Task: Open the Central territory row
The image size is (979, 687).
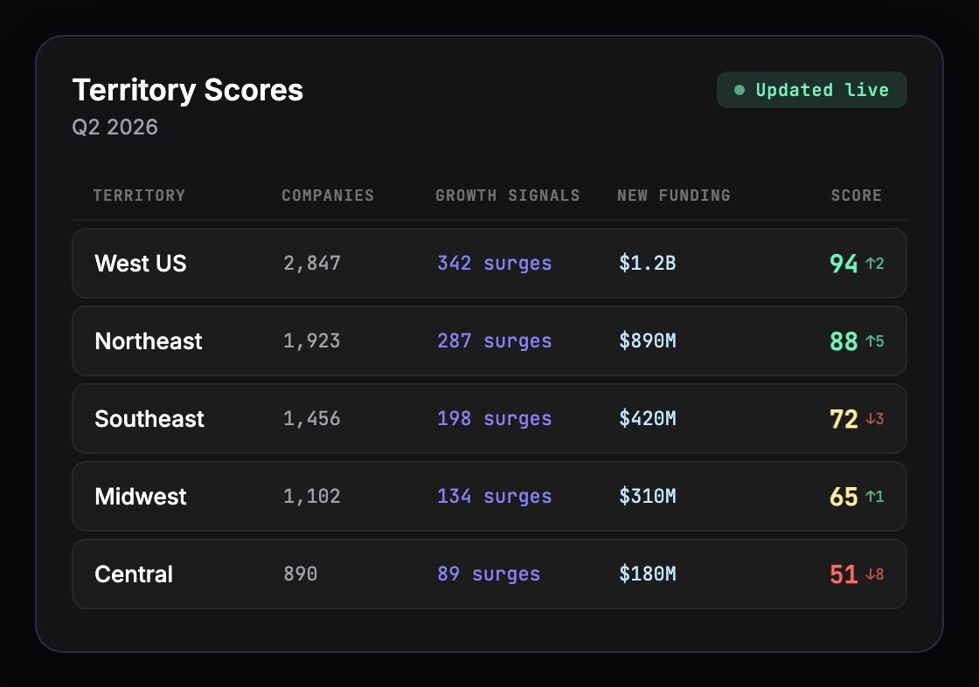Action: pyautogui.click(x=489, y=574)
